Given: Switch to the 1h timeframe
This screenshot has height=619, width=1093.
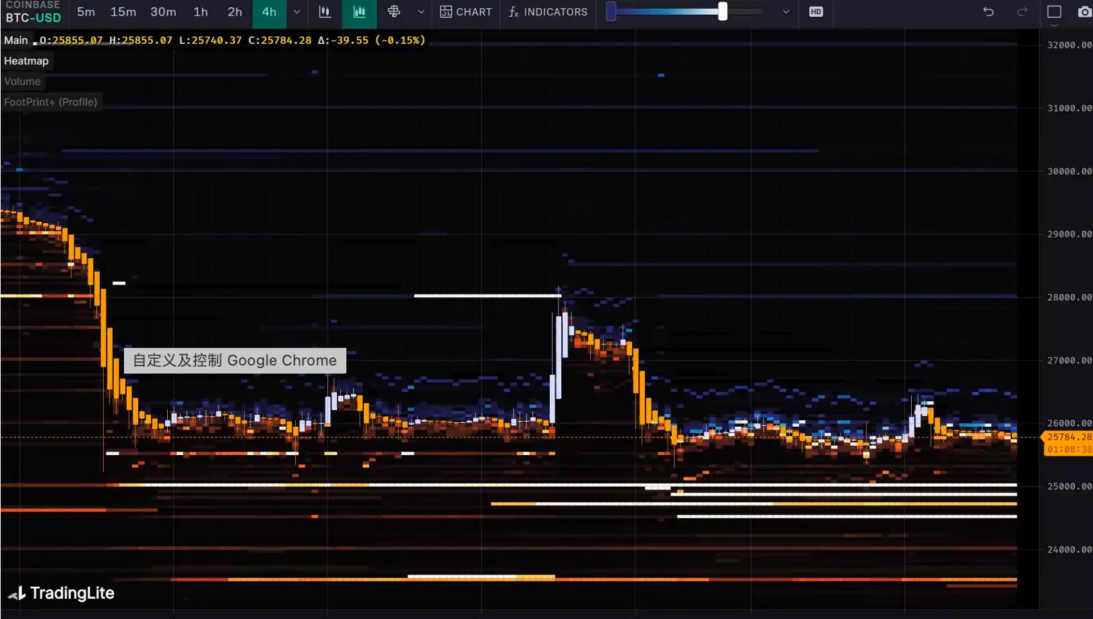Looking at the screenshot, I should [x=201, y=11].
